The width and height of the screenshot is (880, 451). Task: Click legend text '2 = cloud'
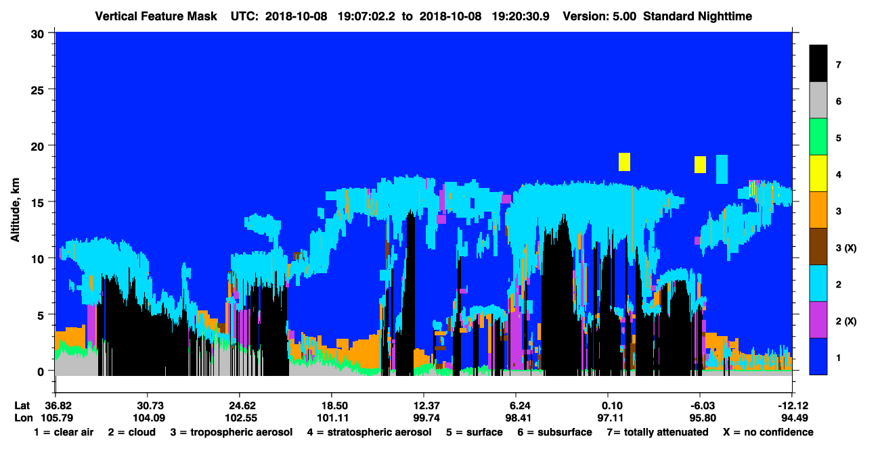pyautogui.click(x=132, y=432)
